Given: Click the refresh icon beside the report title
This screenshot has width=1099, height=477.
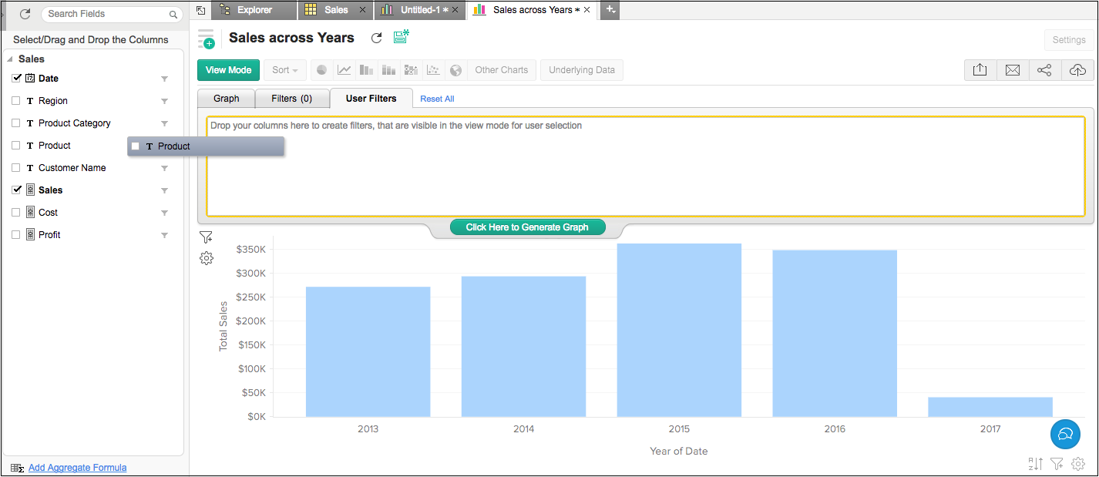Looking at the screenshot, I should click(x=376, y=39).
